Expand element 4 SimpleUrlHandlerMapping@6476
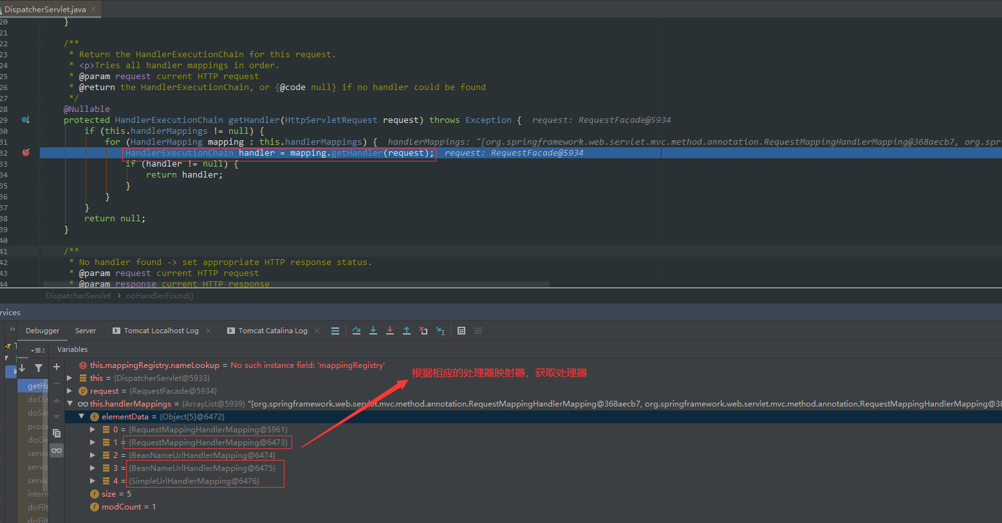Screen dimensions: 1002x523 pyautogui.click(x=93, y=481)
